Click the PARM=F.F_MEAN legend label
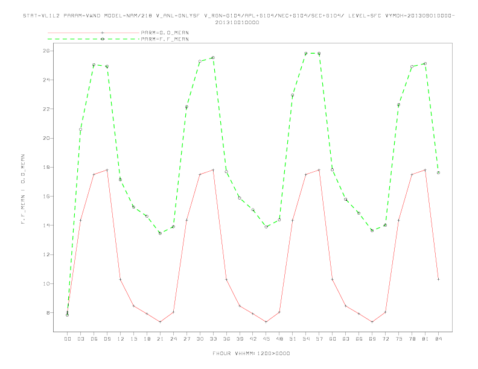Image resolution: width=478 pixels, height=369 pixels. (x=165, y=39)
